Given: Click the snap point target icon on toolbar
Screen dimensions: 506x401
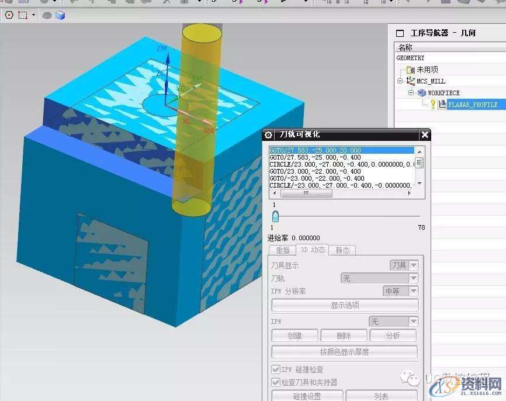Looking at the screenshot, I should point(9,14).
